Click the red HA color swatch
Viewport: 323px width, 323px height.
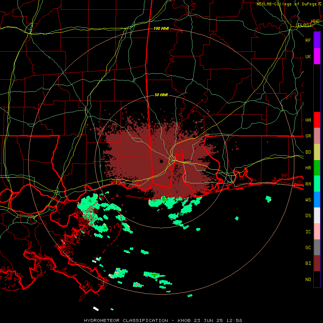317,120
